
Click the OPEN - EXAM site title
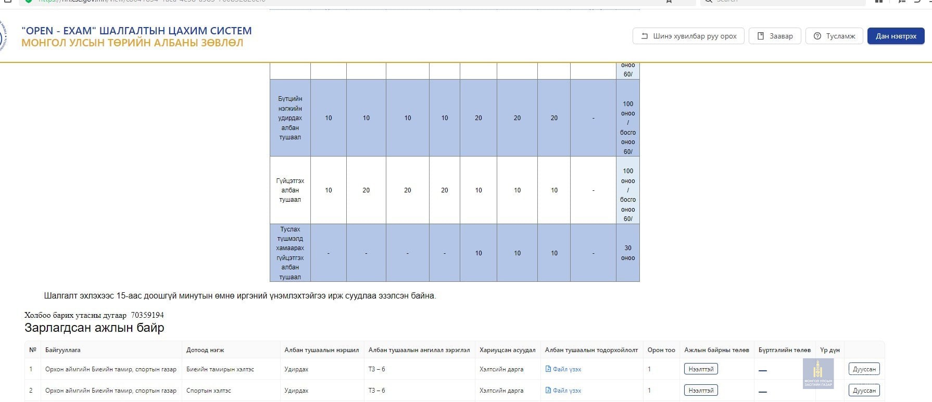tap(136, 31)
